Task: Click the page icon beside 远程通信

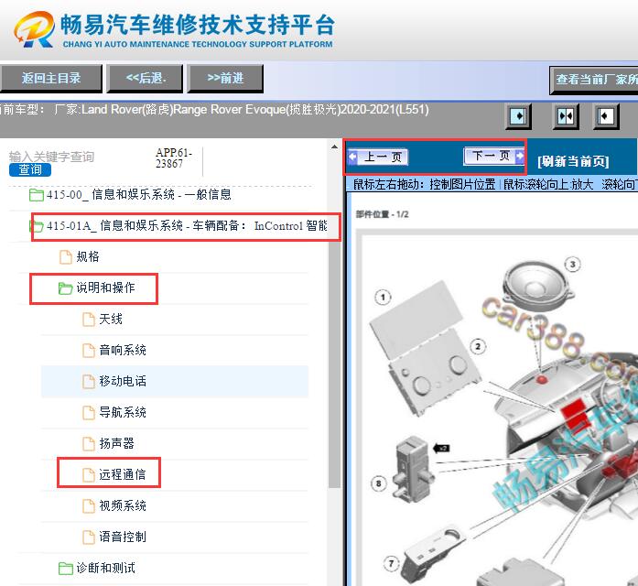Action: click(89, 475)
